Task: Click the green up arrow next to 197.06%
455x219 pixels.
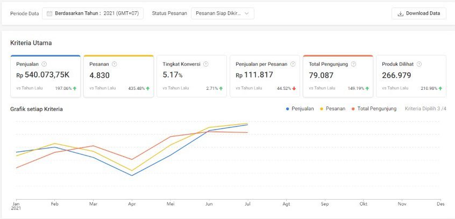Action: point(75,88)
